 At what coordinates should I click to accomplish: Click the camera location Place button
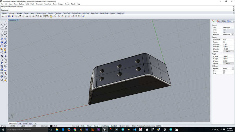tap(228, 51)
